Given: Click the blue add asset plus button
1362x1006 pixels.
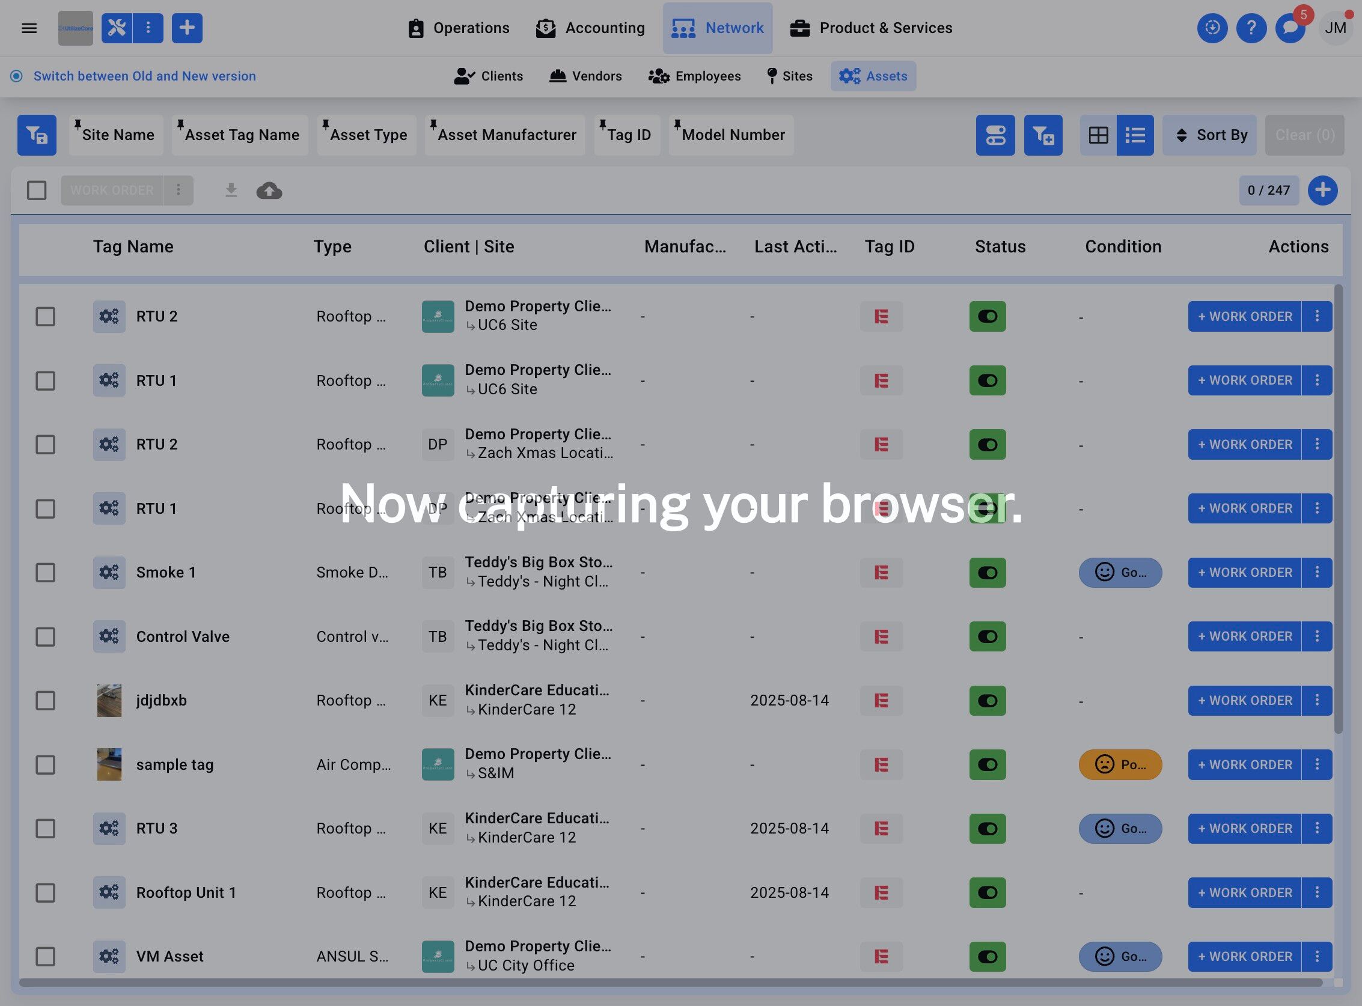Looking at the screenshot, I should pos(1322,191).
